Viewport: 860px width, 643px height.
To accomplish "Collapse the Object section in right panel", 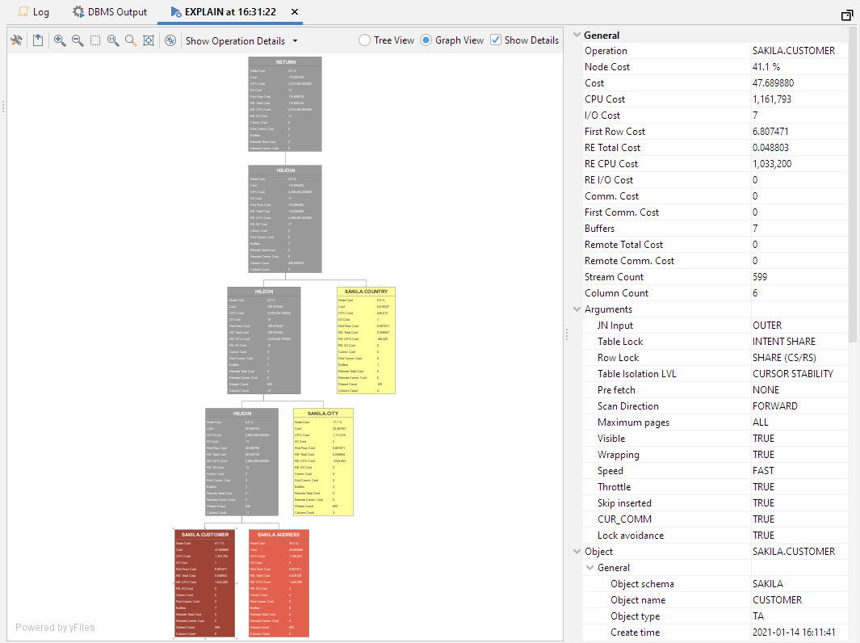I will 577,551.
